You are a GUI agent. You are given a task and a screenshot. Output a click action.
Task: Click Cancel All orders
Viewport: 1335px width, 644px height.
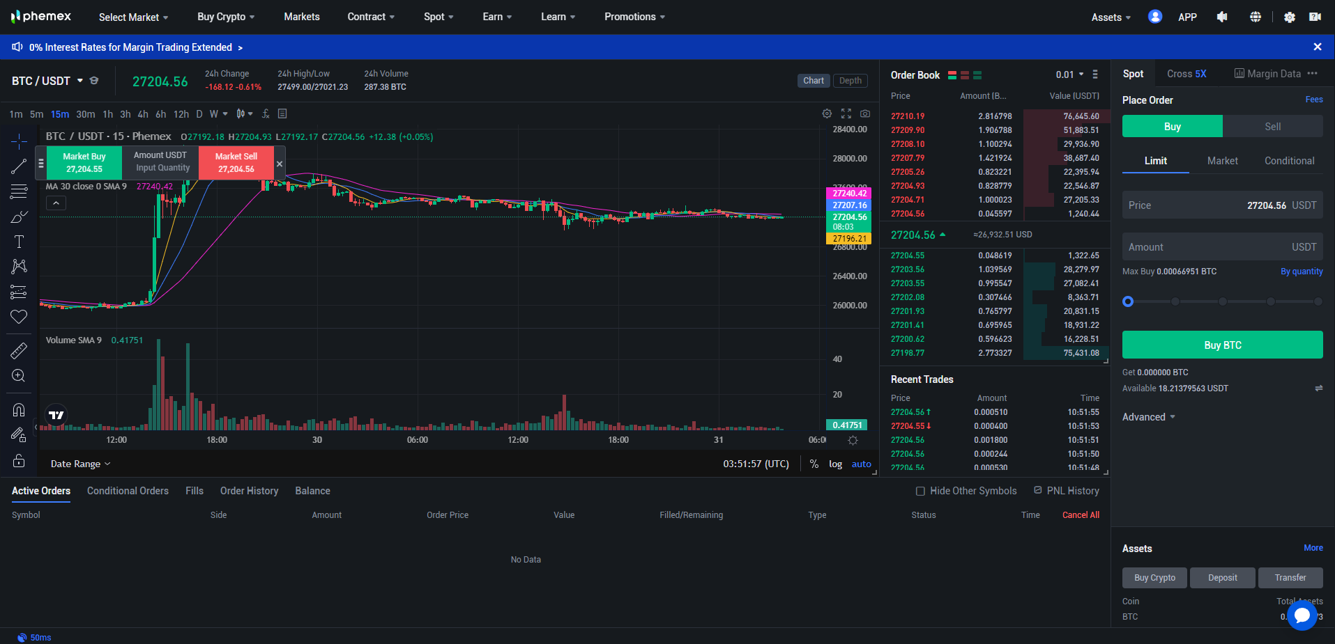click(1081, 515)
